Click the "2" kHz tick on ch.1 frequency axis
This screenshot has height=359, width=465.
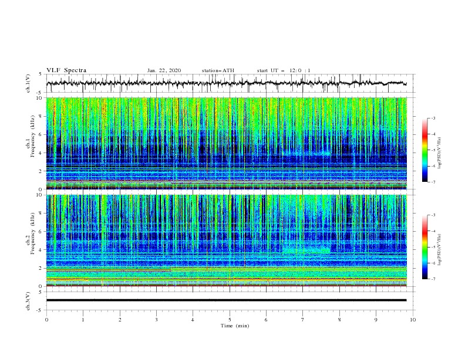pyautogui.click(x=41, y=171)
